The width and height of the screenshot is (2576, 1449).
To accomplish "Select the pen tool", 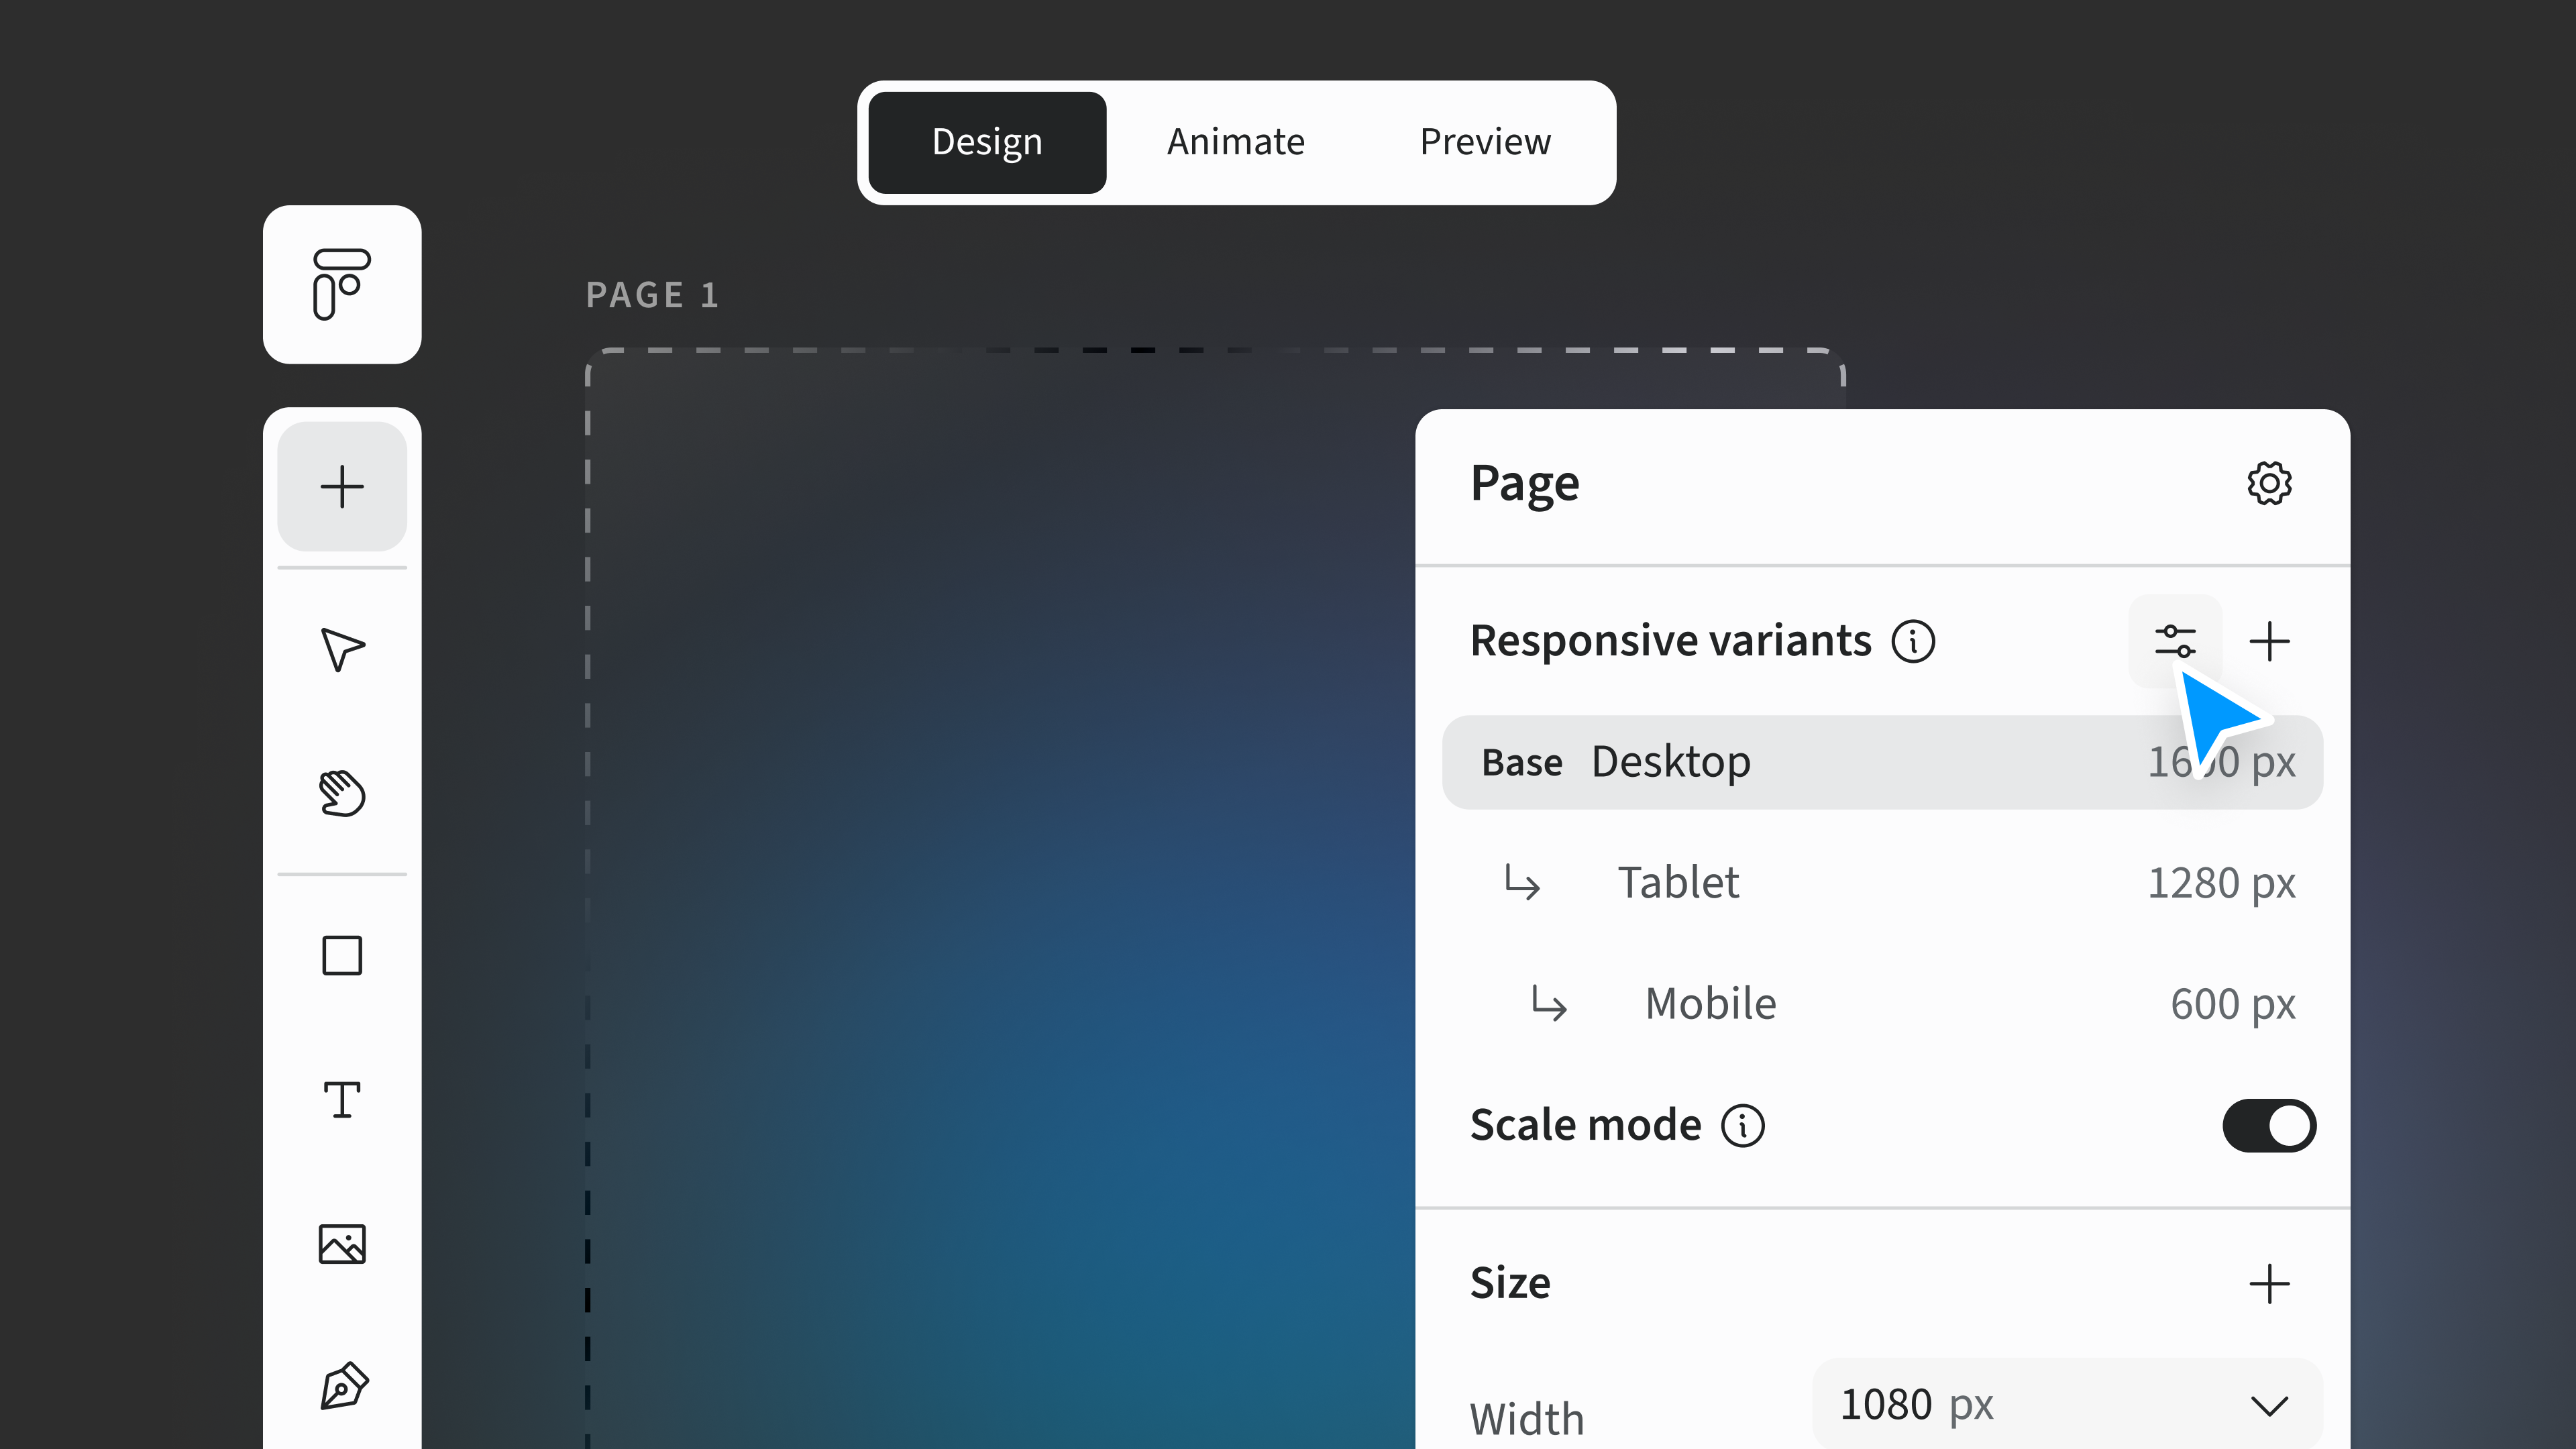I will point(344,1386).
